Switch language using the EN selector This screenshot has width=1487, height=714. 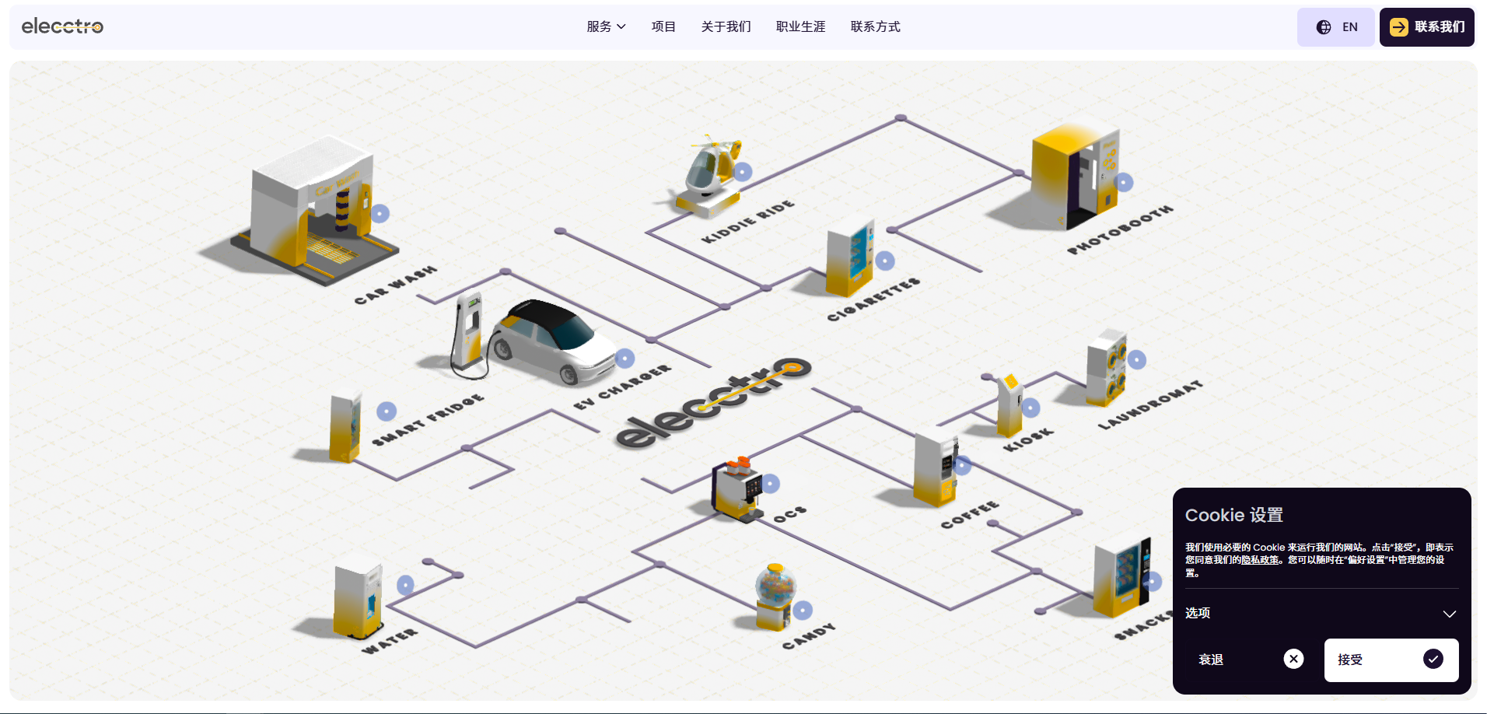tap(1335, 27)
